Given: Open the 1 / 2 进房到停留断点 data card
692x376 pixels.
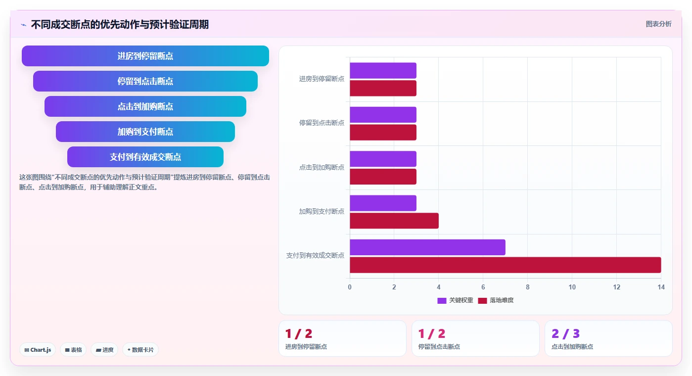Looking at the screenshot, I should point(342,338).
